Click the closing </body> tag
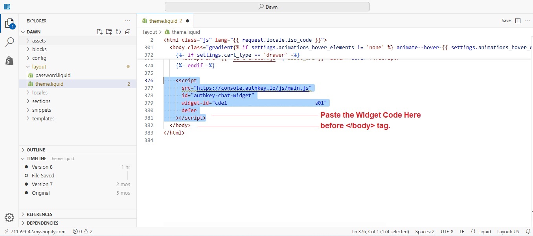 coord(180,125)
